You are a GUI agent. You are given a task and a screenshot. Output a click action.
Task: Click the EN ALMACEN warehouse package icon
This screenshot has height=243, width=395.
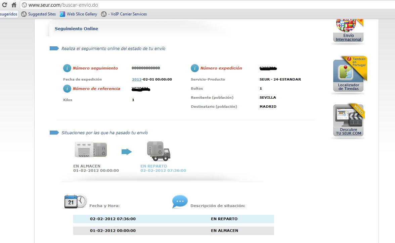click(x=91, y=150)
